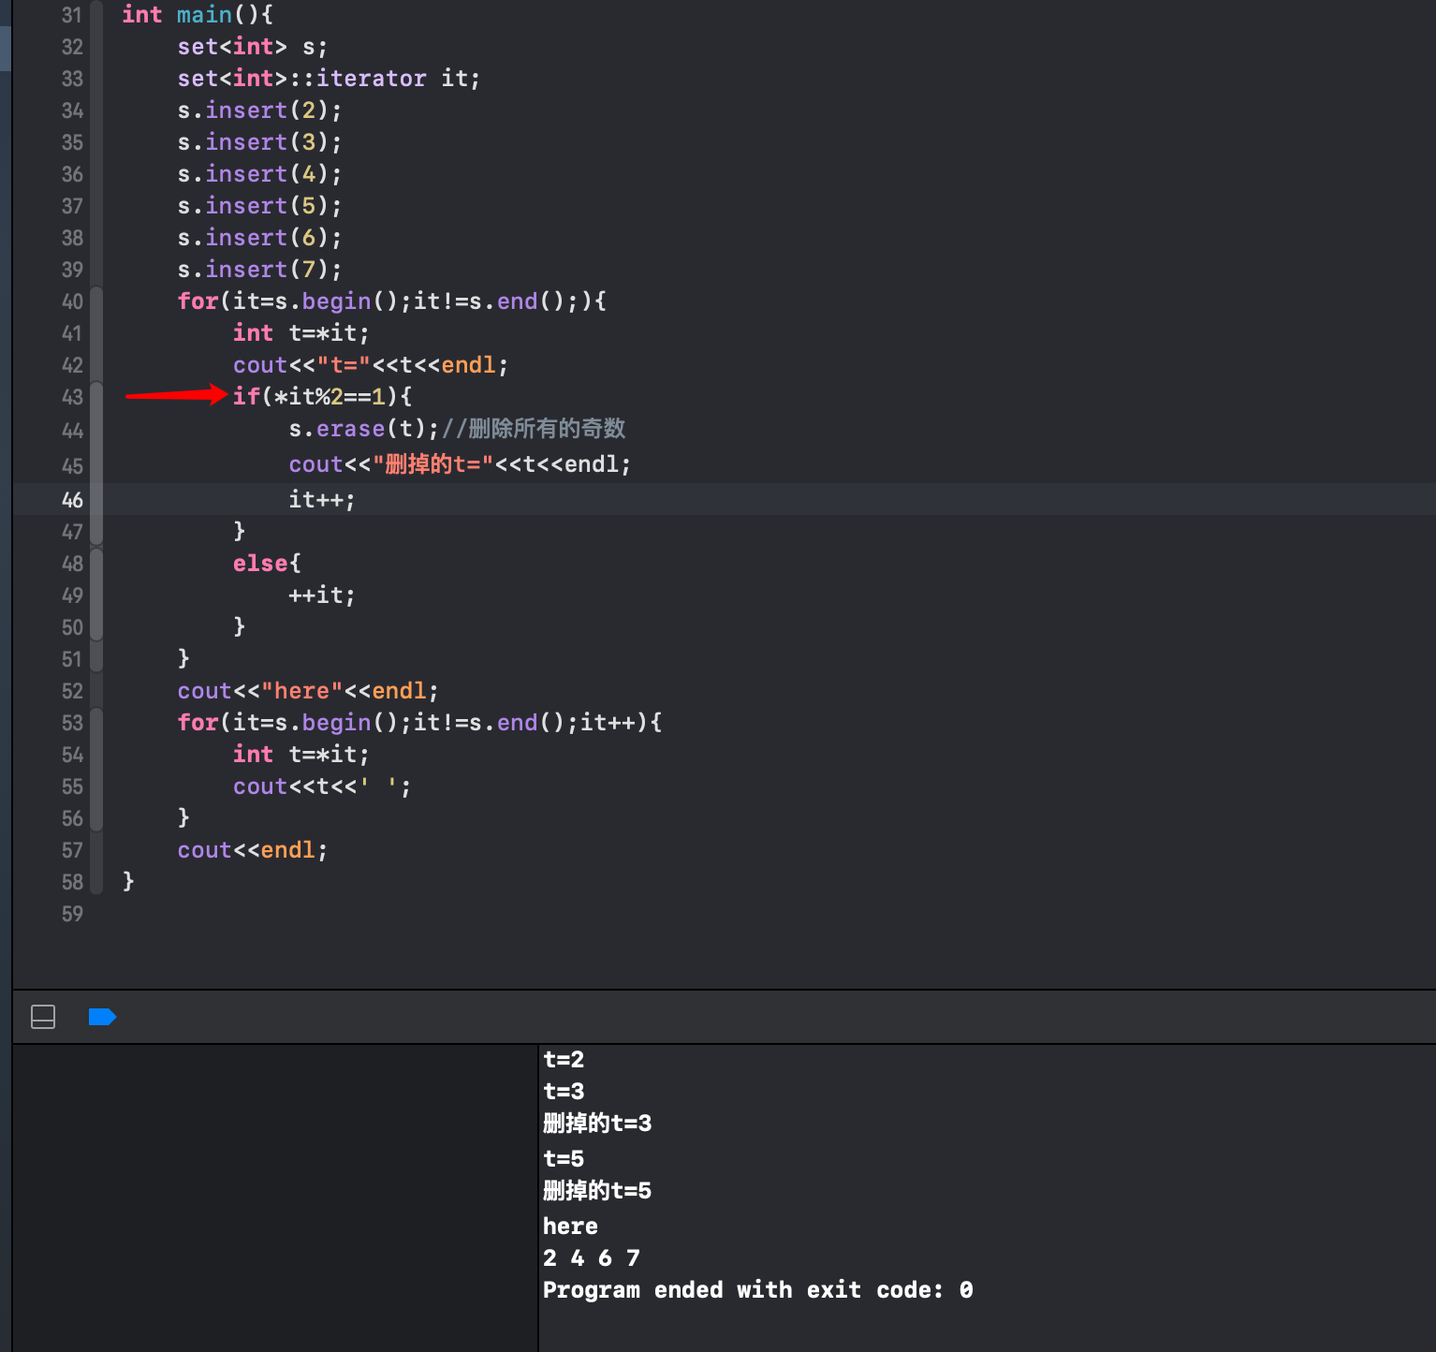This screenshot has height=1352, width=1436.
Task: Collapse code fold ribbon at line 40
Action: [96, 301]
